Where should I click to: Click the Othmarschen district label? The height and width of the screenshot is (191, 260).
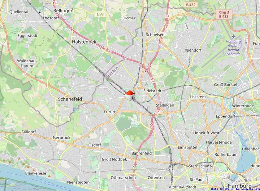tap(123, 178)
